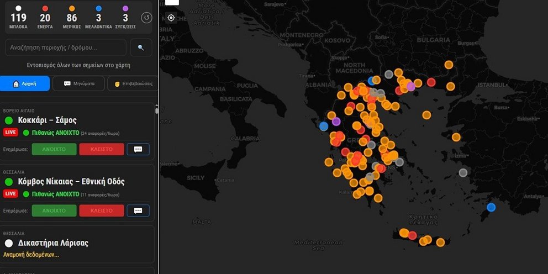This screenshot has height=274, width=548.
Task: Mark Κοκκάρι – Σάμος as ΑΝΟΙΧΤΟ
Action: pyautogui.click(x=54, y=149)
